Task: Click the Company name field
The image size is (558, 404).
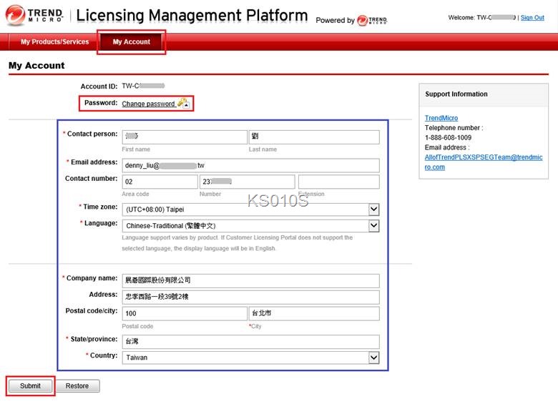Action: tap(250, 280)
